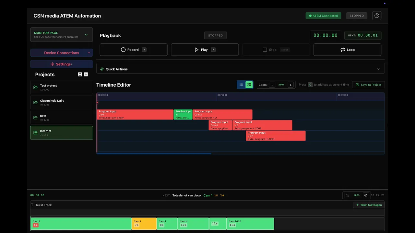
Task: Click the Settings gear icon
Action: (53, 64)
